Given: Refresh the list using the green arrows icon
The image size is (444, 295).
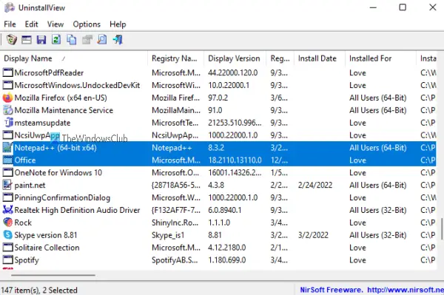Looking at the screenshot, I should tap(56, 40).
